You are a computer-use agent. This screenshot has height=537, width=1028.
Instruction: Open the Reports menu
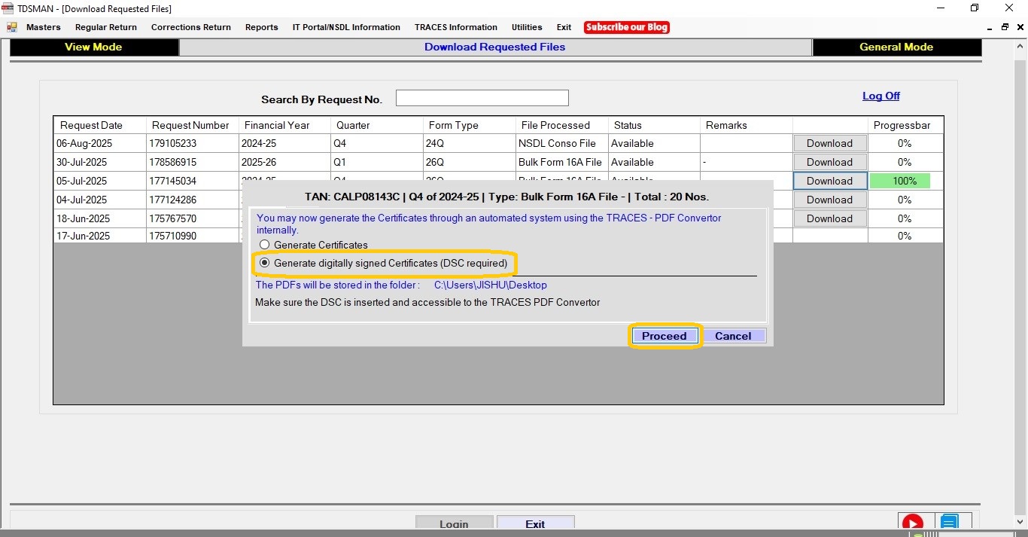[261, 27]
